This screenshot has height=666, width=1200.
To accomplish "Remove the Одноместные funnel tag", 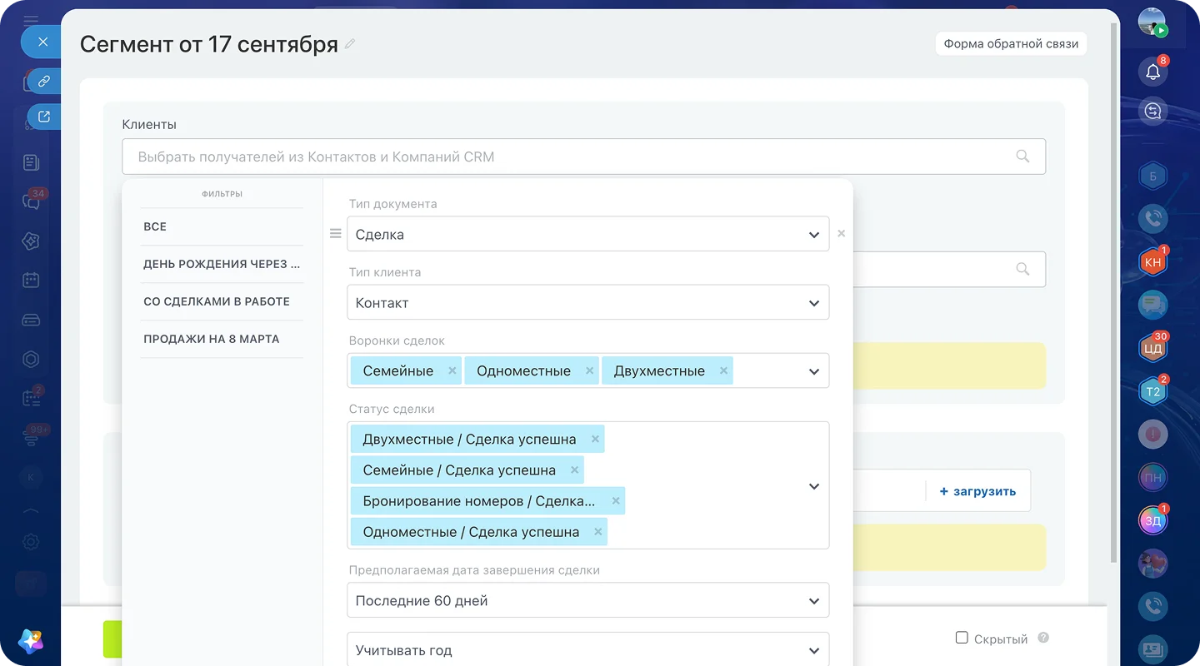I will 589,370.
